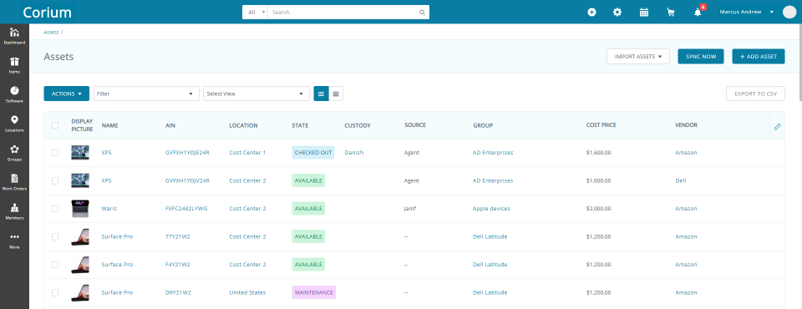Open the Marcus Andrew user menu
This screenshot has height=309, width=802.
coord(746,12)
